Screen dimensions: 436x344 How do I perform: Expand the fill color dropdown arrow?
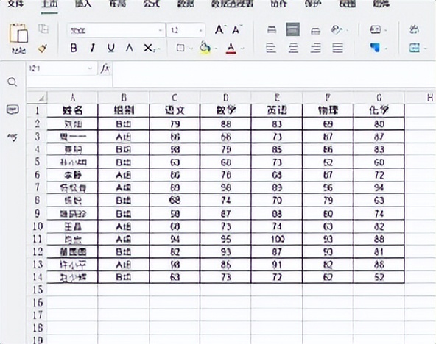pos(216,49)
